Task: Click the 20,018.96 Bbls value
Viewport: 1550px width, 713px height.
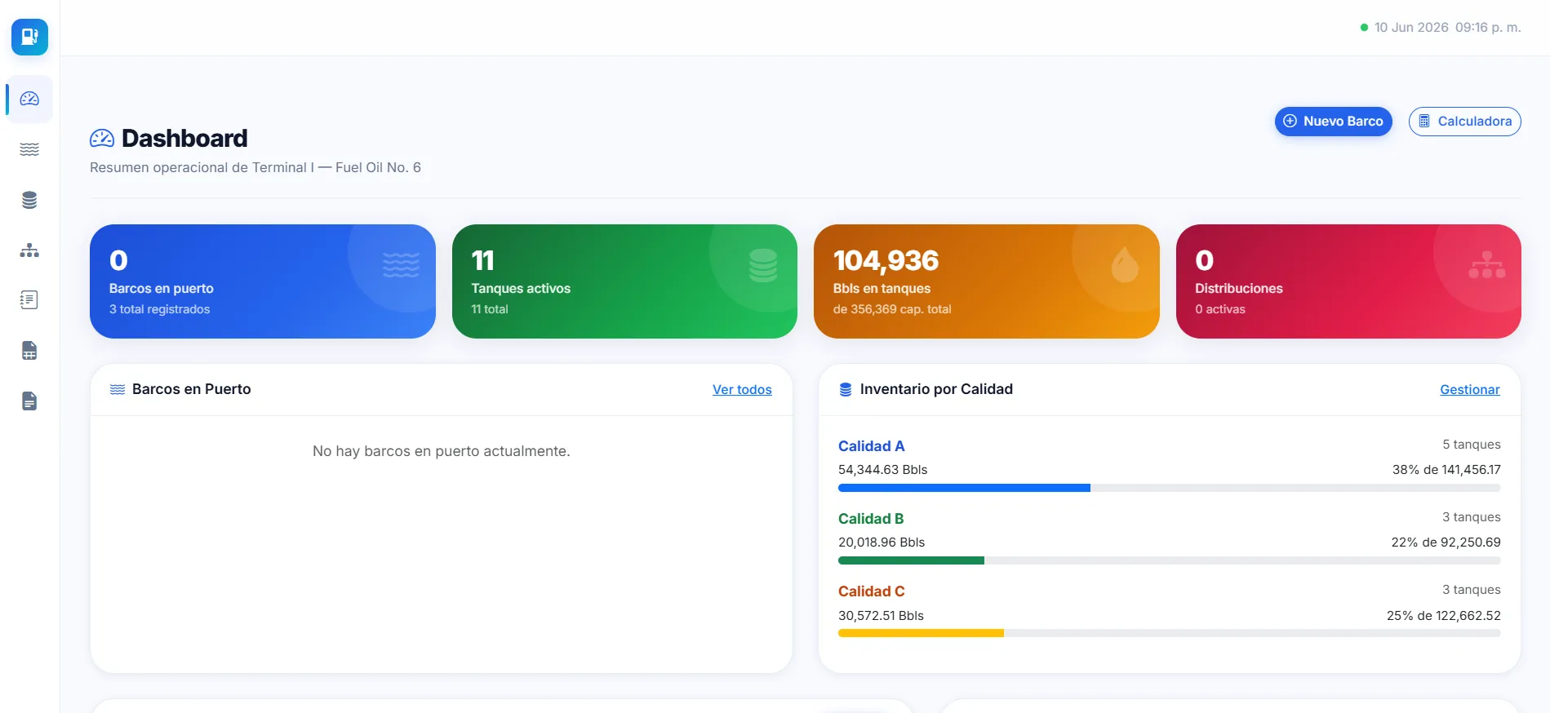Action: coord(882,542)
